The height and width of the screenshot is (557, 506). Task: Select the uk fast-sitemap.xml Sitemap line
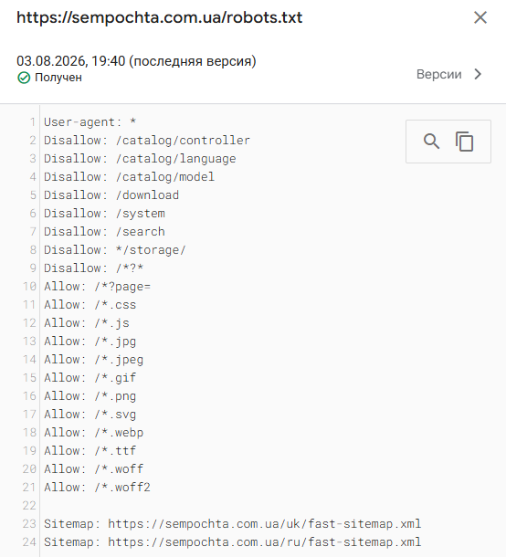tap(232, 523)
